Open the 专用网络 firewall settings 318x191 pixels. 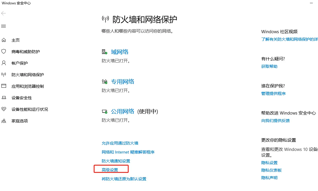[123, 82]
